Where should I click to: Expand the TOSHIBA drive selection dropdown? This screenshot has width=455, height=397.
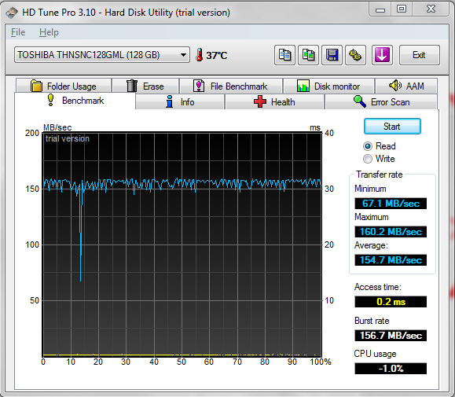tap(102, 55)
